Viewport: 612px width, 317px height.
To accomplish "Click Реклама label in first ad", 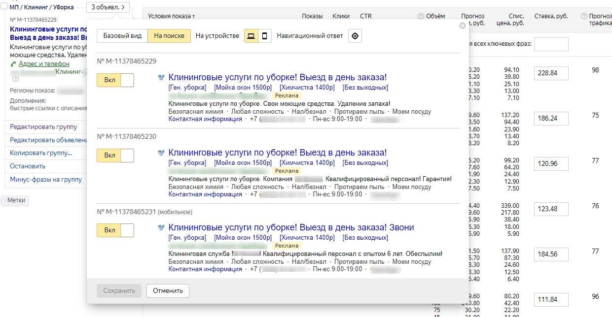I will [287, 95].
